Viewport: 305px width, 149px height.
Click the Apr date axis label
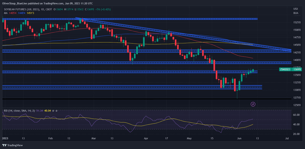click(146, 138)
